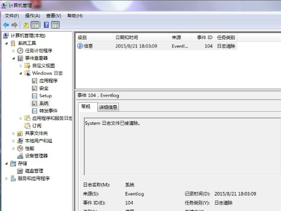The image size is (281, 211).
Task: Select 任务计划程序 in the tree
Action: coord(39,51)
